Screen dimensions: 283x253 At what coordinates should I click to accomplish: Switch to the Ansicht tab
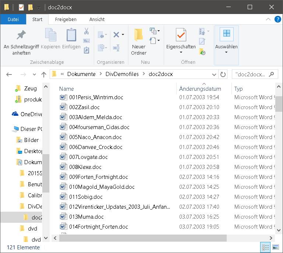click(97, 19)
